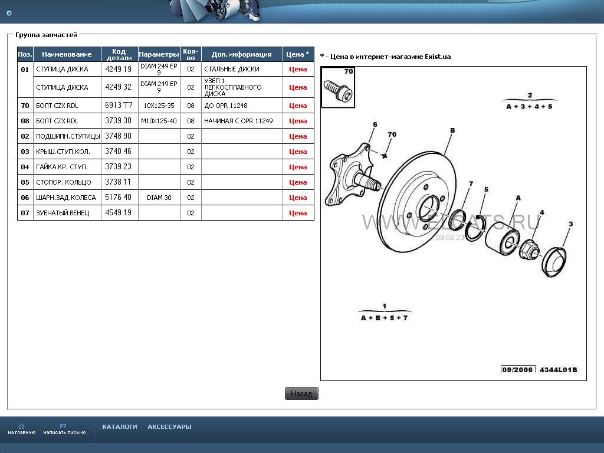The height and width of the screenshot is (453, 604).
Task: Click the 'написать письмо' text link
Action: click(x=64, y=432)
